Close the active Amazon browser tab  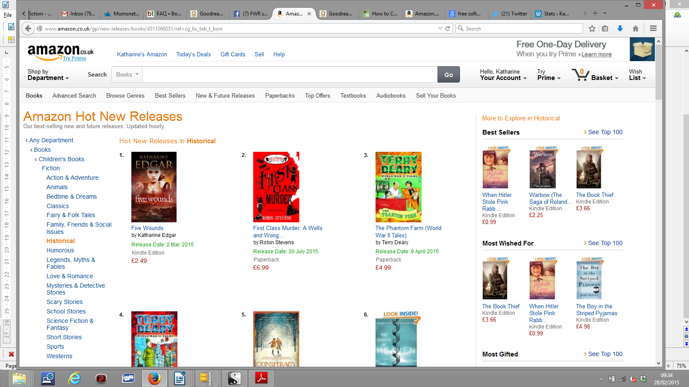(309, 14)
